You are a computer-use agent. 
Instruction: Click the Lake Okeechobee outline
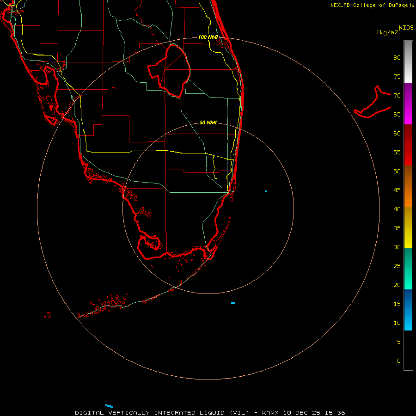click(x=169, y=71)
